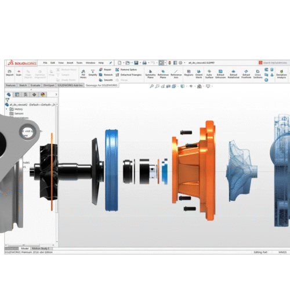Apply the Smooth mesh tool

pos(106,80)
